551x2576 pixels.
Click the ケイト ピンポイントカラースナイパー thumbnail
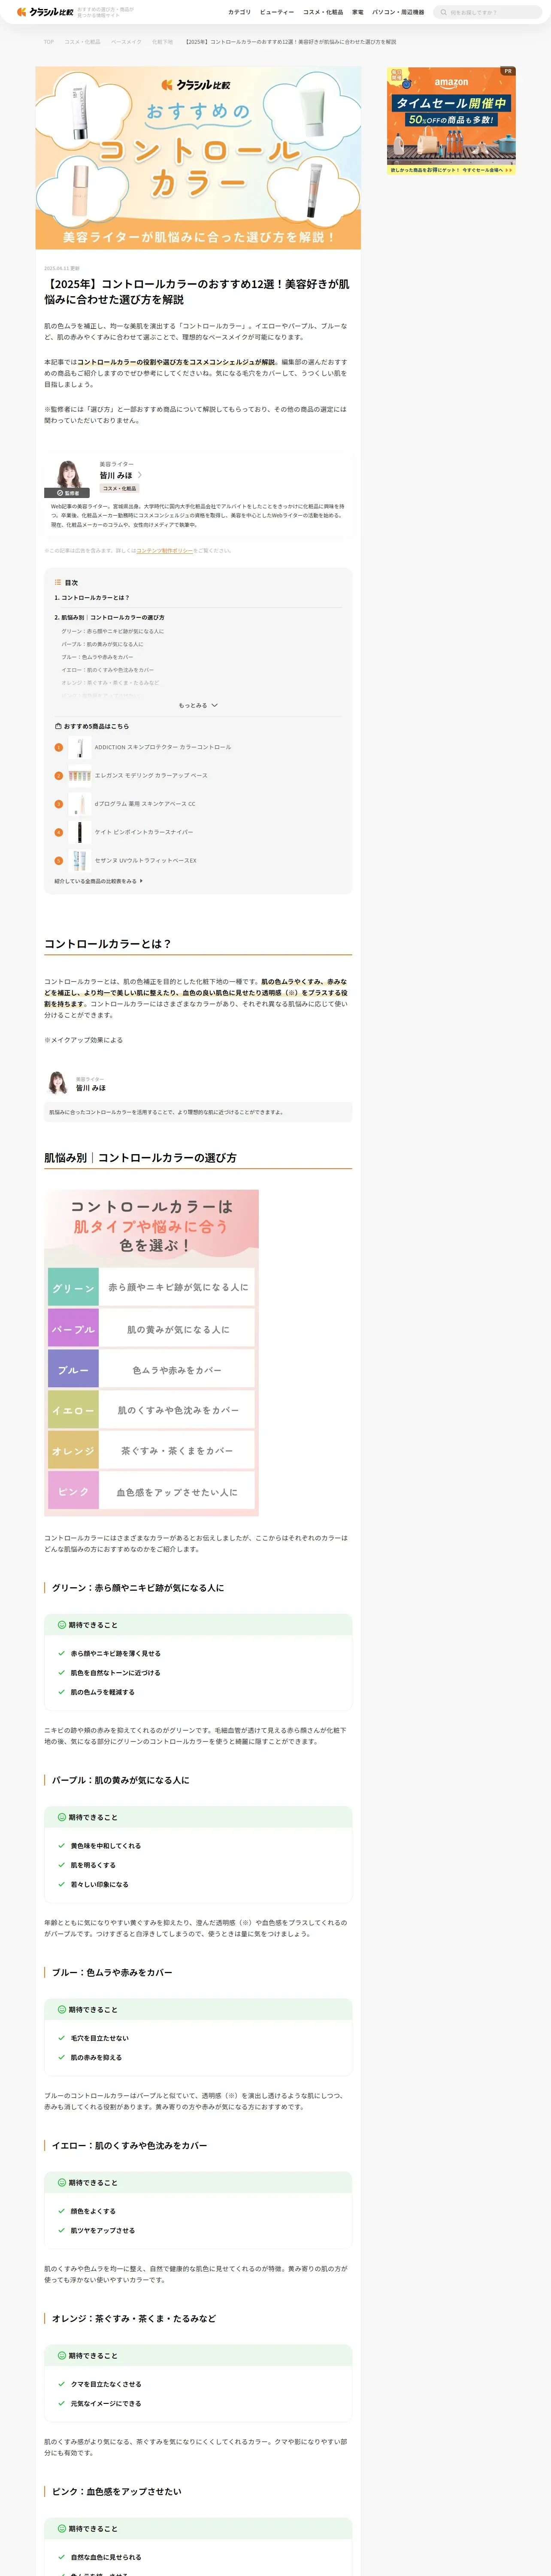coord(80,832)
